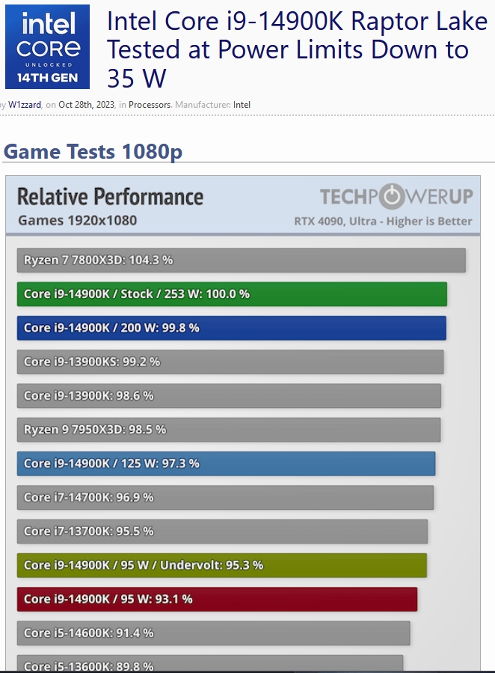This screenshot has width=495, height=673.
Task: Click the Ryzen 9 7950X3D bar
Action: click(x=229, y=430)
